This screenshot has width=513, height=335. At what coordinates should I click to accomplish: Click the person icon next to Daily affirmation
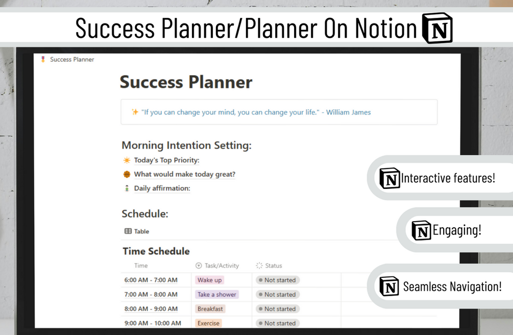(x=127, y=188)
